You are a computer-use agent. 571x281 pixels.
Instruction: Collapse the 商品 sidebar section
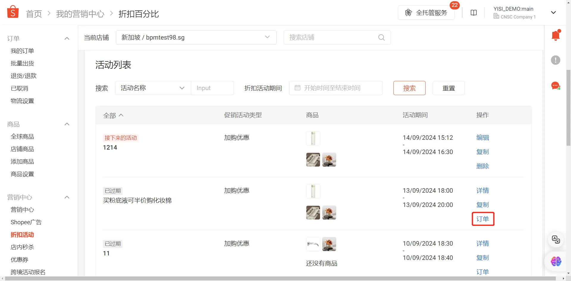point(67,124)
